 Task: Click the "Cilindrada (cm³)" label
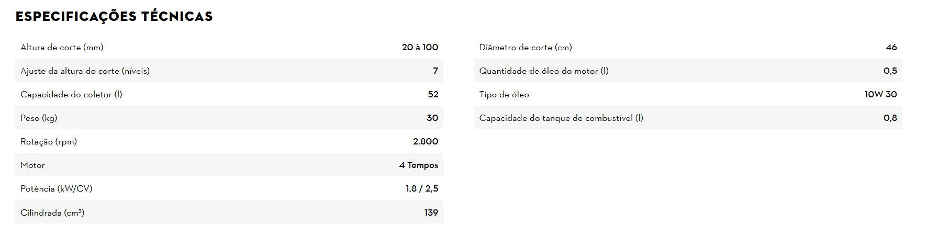pos(52,213)
